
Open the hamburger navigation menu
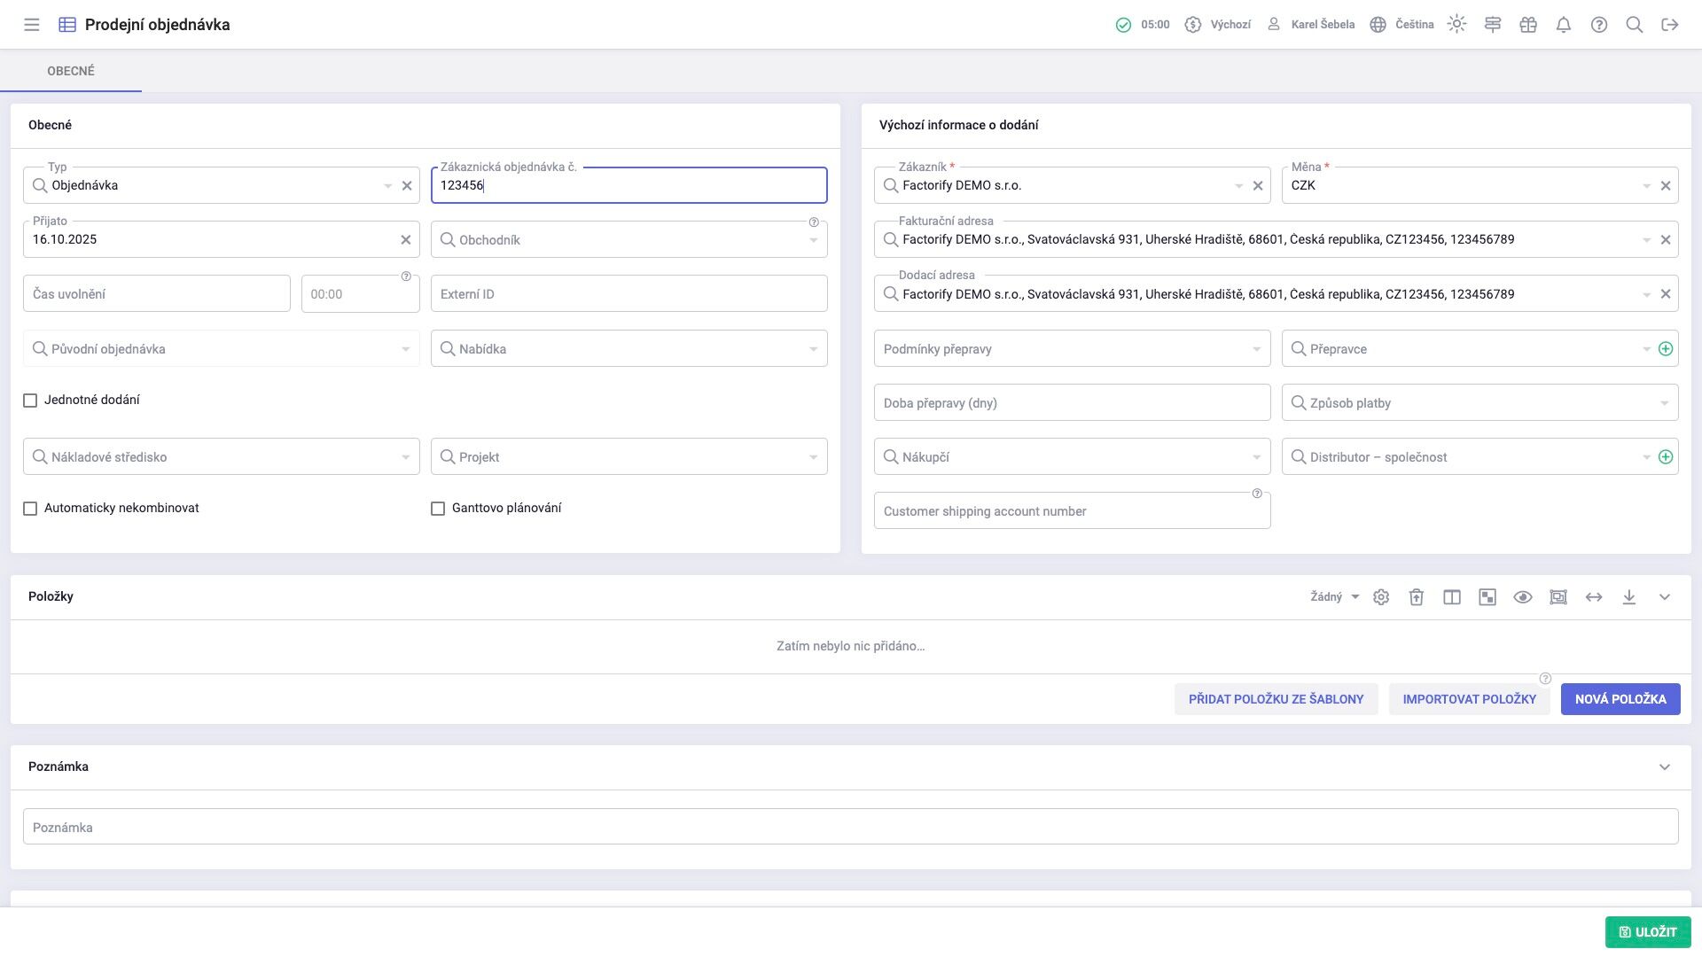(x=32, y=25)
